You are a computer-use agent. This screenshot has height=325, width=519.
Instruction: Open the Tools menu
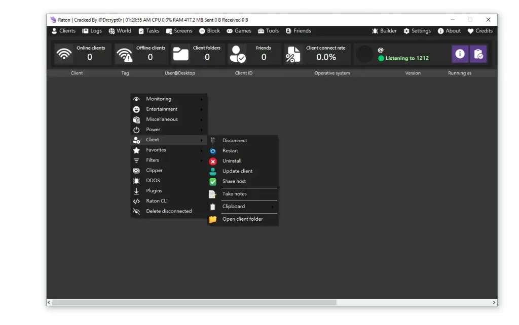(x=268, y=31)
